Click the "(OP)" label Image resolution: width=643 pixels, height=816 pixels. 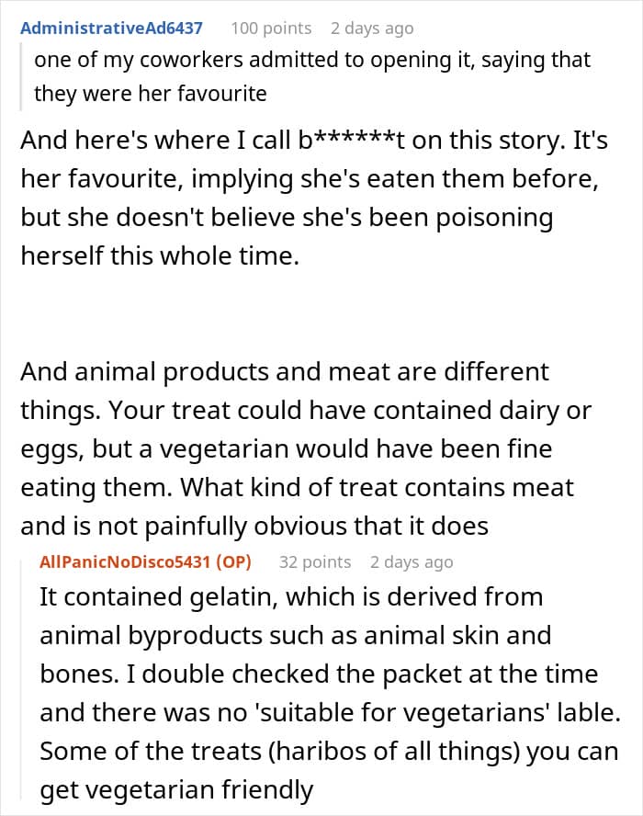233,561
